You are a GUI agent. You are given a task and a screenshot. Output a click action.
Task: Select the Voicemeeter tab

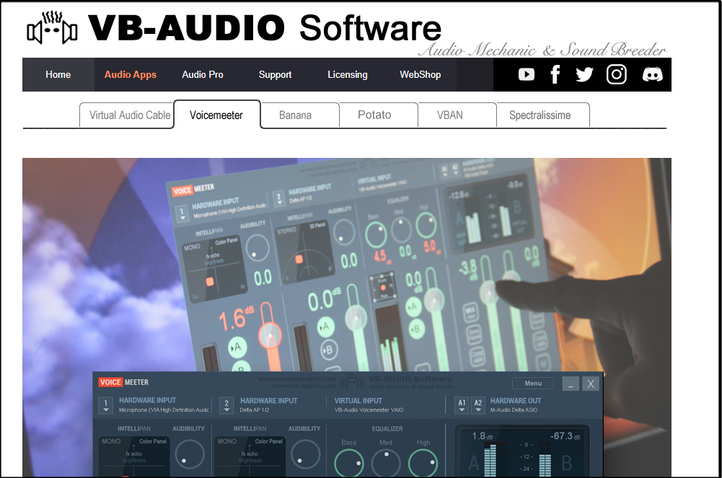[216, 115]
